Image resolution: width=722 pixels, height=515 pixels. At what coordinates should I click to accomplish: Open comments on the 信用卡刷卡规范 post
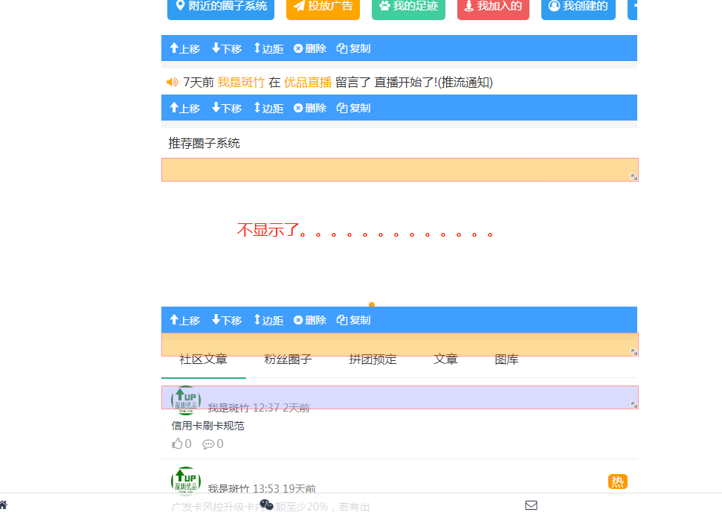point(208,444)
